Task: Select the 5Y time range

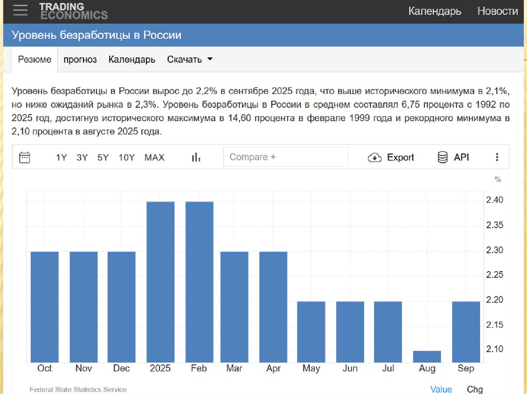Action: (x=103, y=158)
